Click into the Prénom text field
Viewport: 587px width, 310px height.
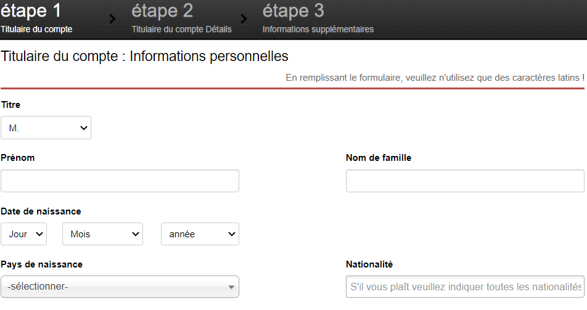tap(120, 181)
